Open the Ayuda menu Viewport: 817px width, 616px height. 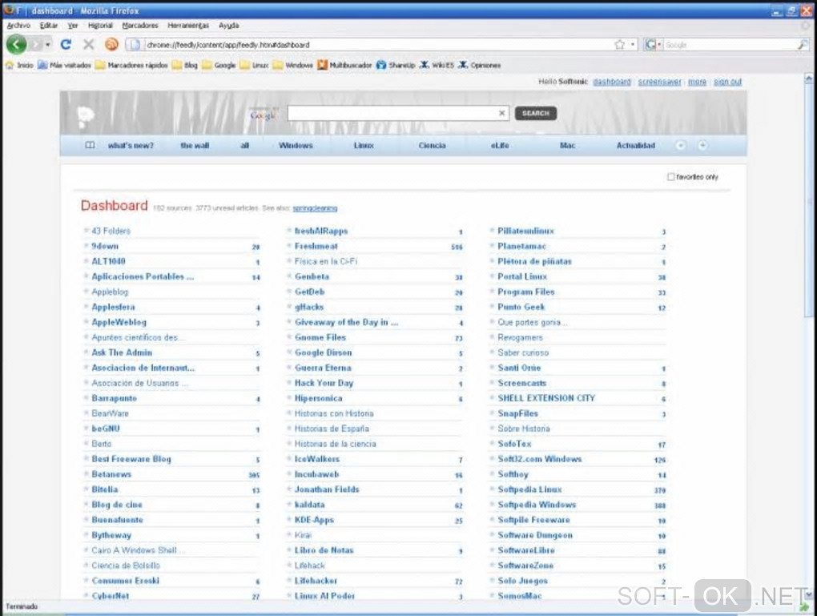click(x=229, y=25)
